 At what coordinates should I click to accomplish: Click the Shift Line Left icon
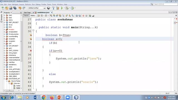(77, 16)
